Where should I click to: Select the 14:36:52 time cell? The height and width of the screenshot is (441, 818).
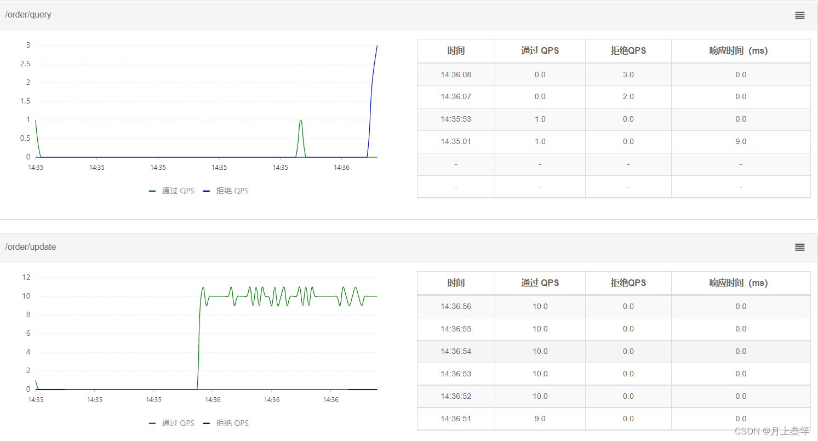[x=456, y=396]
